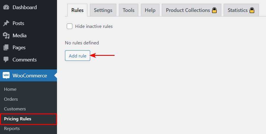
Task: Click the Pages document icon
Action: pos(6,48)
